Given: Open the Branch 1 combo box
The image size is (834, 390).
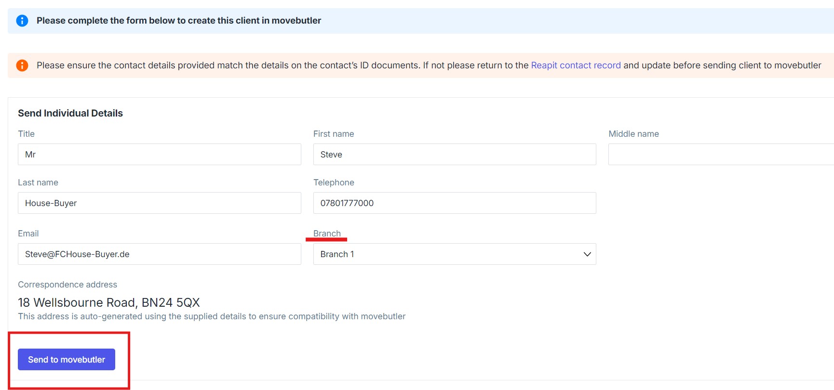Looking at the screenshot, I should click(x=455, y=254).
